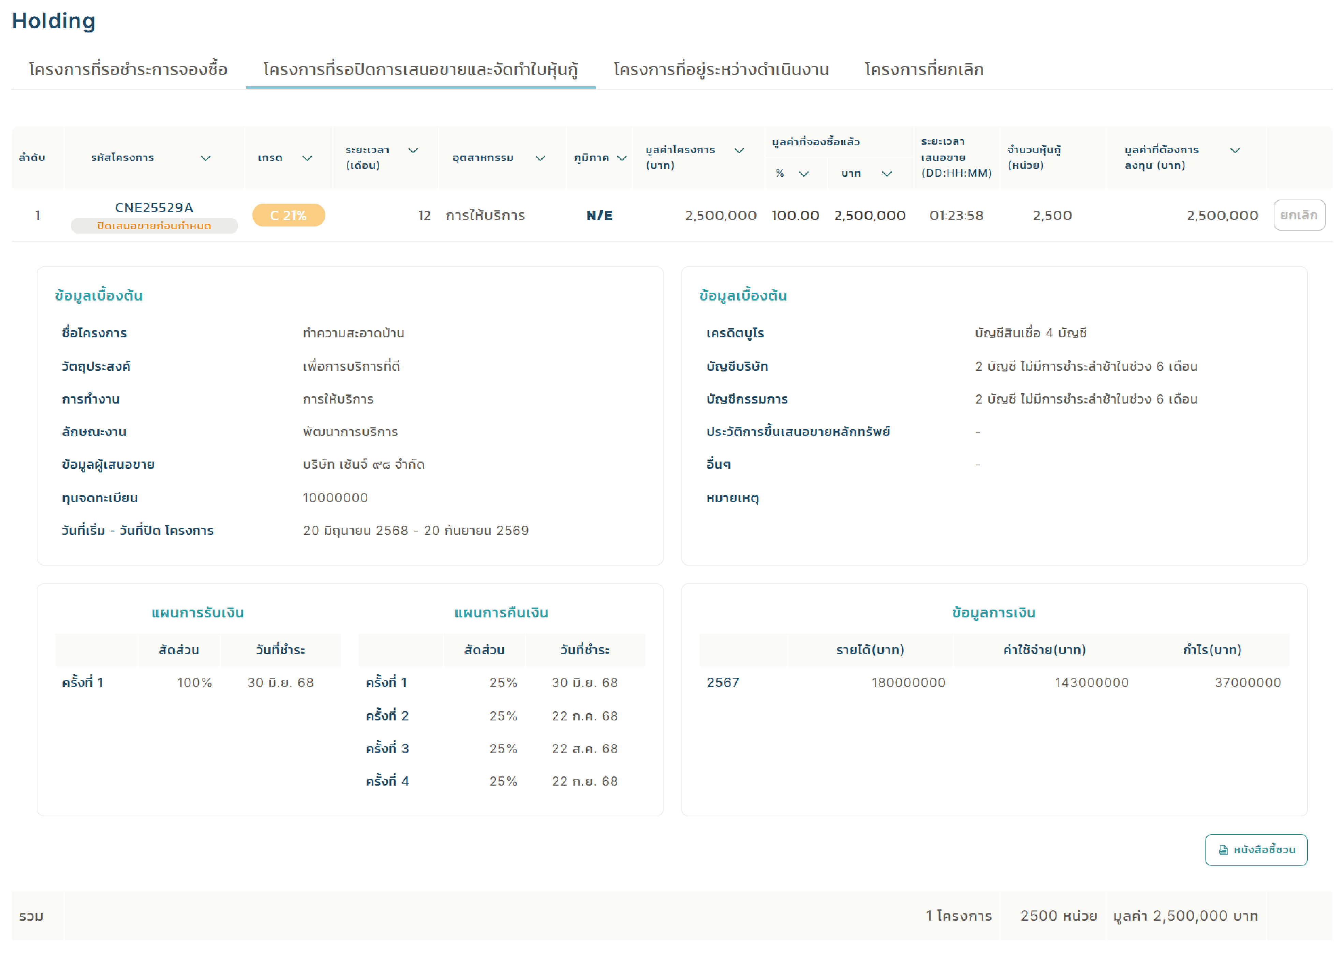
Task: Select the ครั้งที่ 1 row in แผนการรับเงิน
Action: click(x=198, y=682)
